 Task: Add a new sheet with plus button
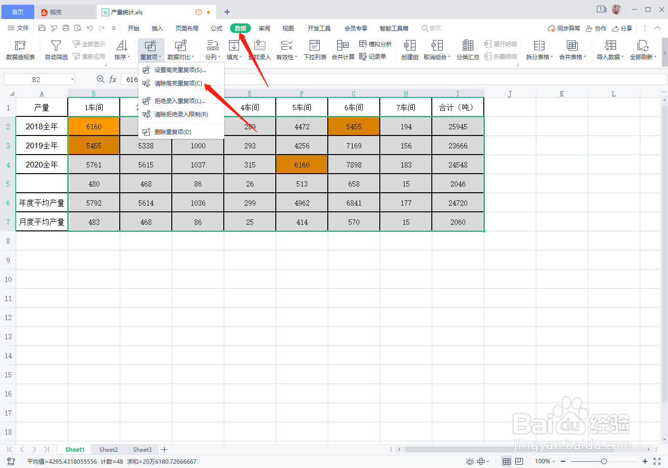point(165,449)
